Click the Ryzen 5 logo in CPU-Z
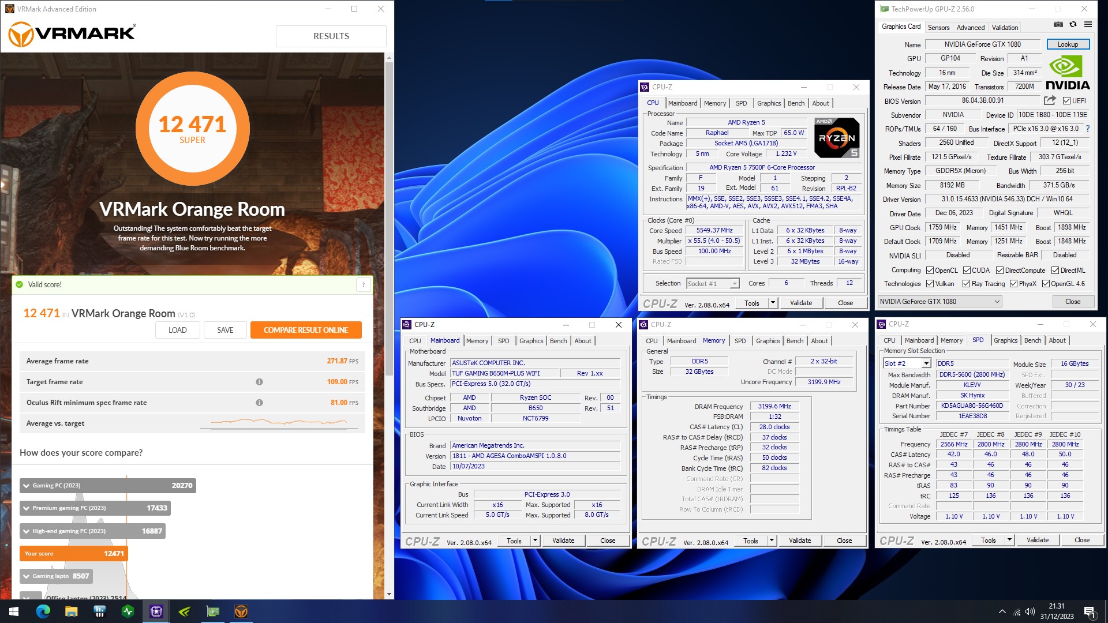 pyautogui.click(x=837, y=138)
